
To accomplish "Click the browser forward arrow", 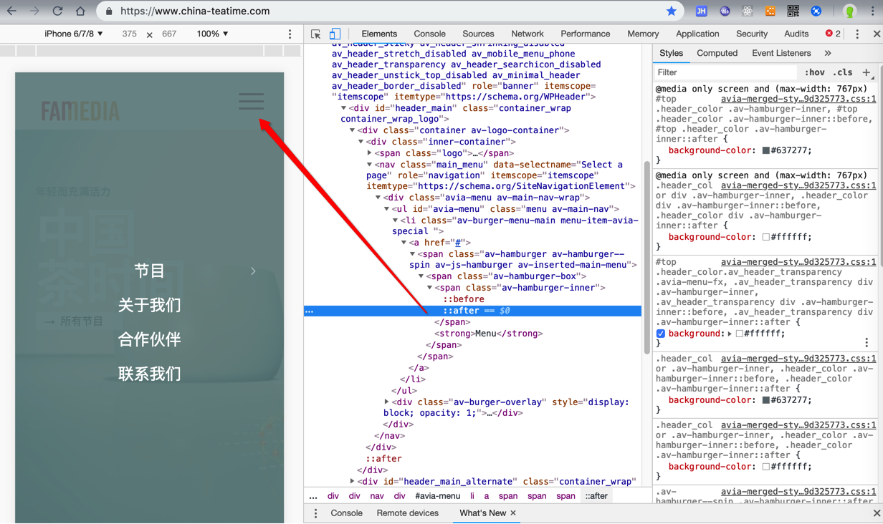I will click(34, 11).
